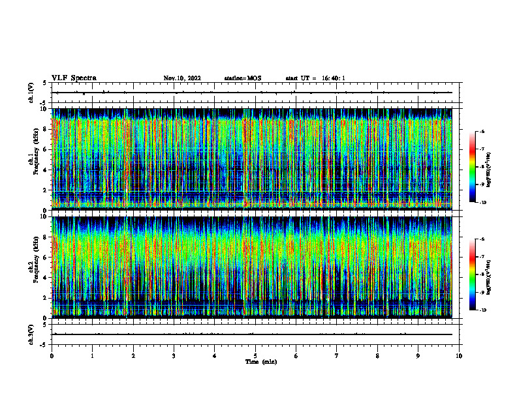Click the ch.1 spectrogram color bar

pyautogui.click(x=472, y=167)
